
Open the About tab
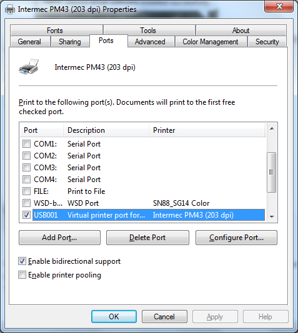point(241,30)
